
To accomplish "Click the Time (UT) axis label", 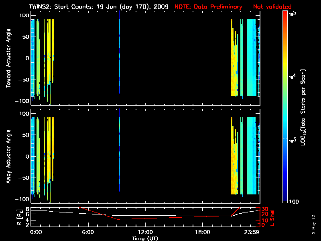I will click(145, 238).
